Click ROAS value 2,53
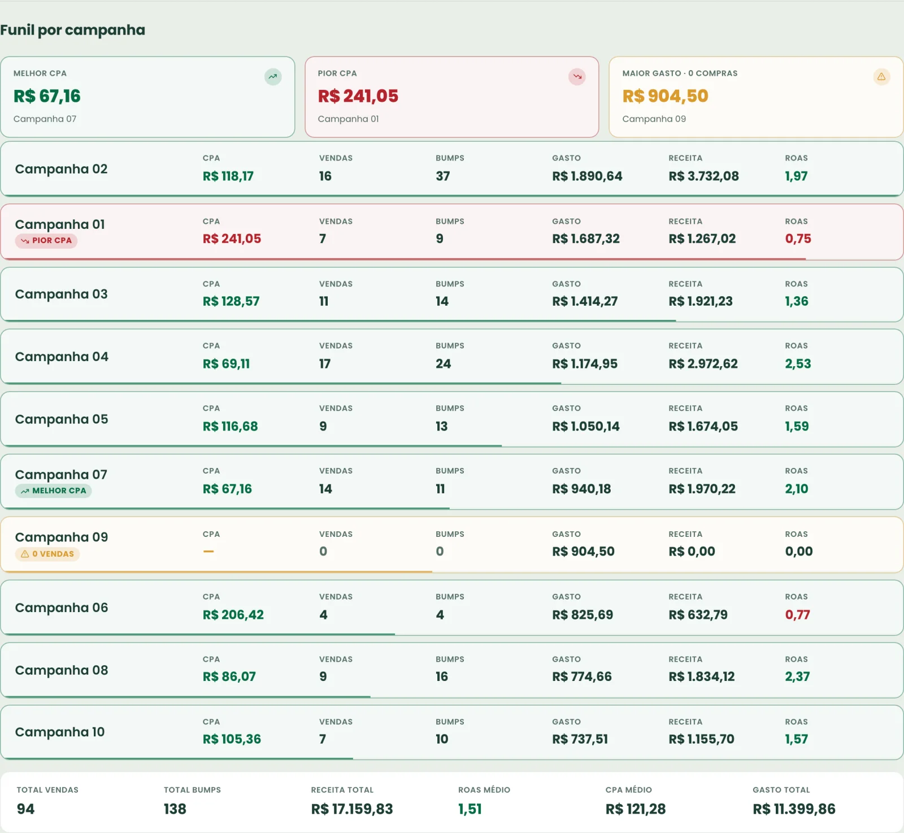 pos(798,364)
